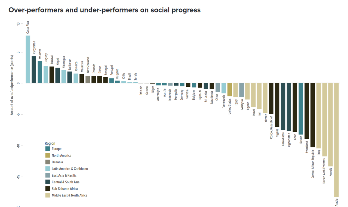Click the Russia bar
The width and height of the screenshot is (348, 207).
(x=301, y=109)
